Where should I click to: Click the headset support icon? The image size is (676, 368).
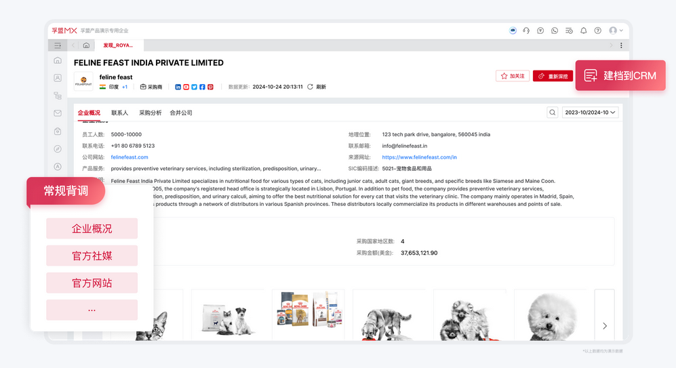526,30
